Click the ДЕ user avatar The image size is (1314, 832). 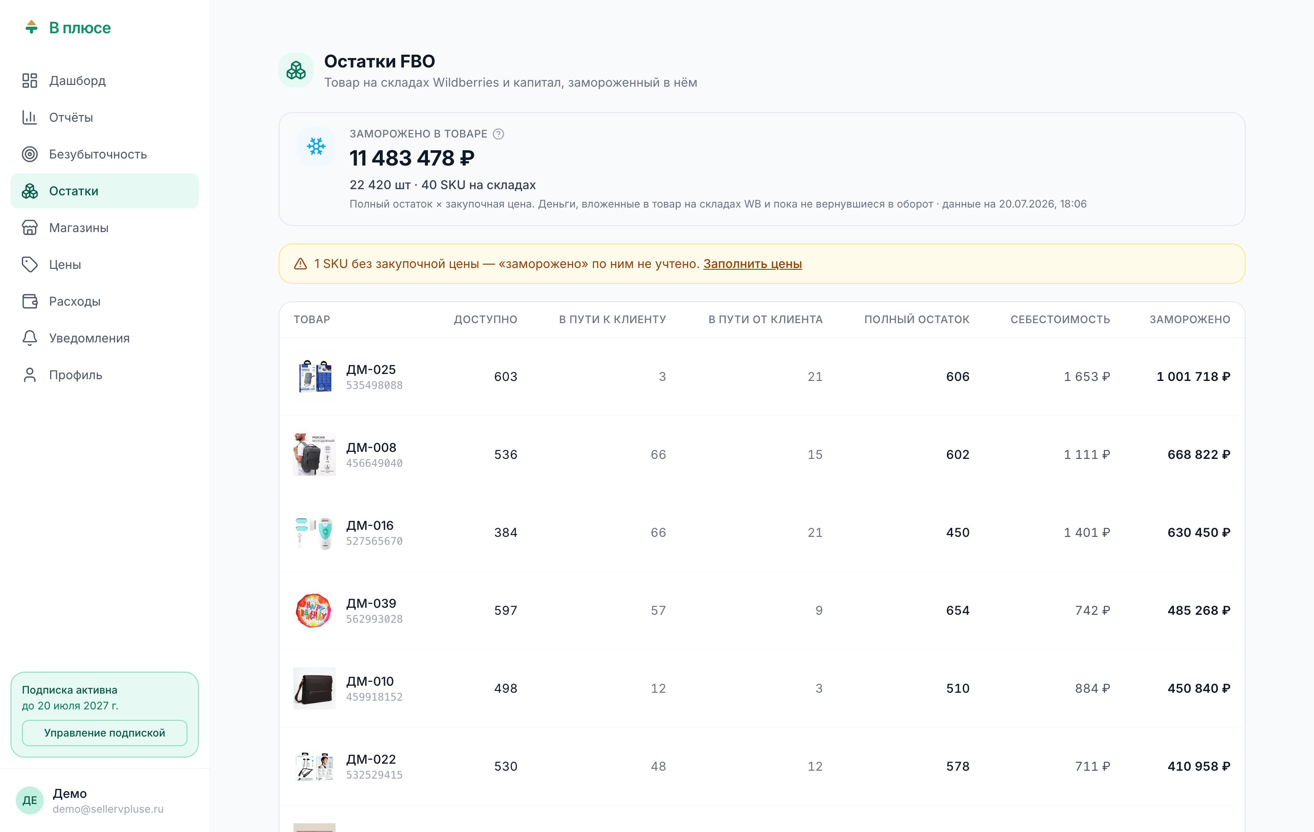29,800
